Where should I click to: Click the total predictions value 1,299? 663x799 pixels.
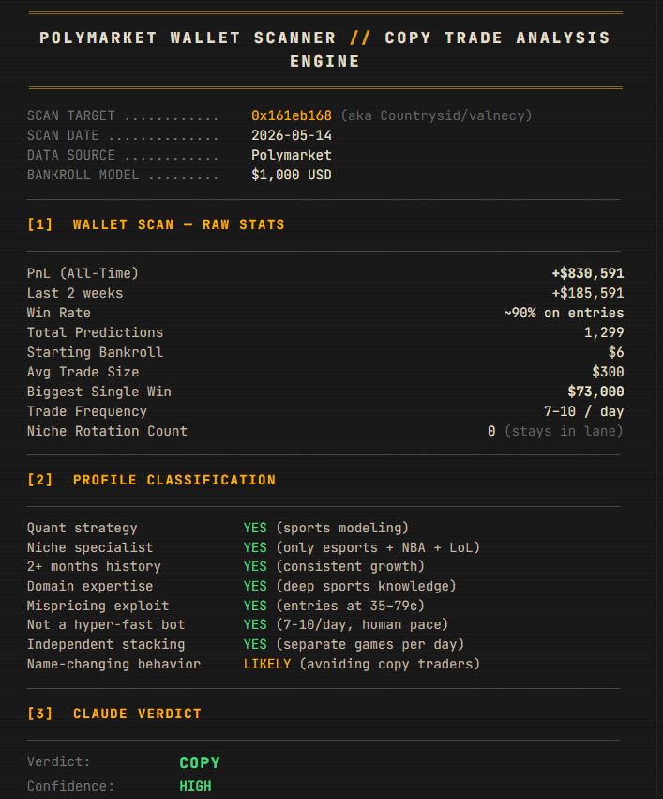(x=604, y=332)
